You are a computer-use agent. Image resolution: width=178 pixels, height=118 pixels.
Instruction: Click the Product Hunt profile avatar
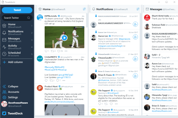40,88
